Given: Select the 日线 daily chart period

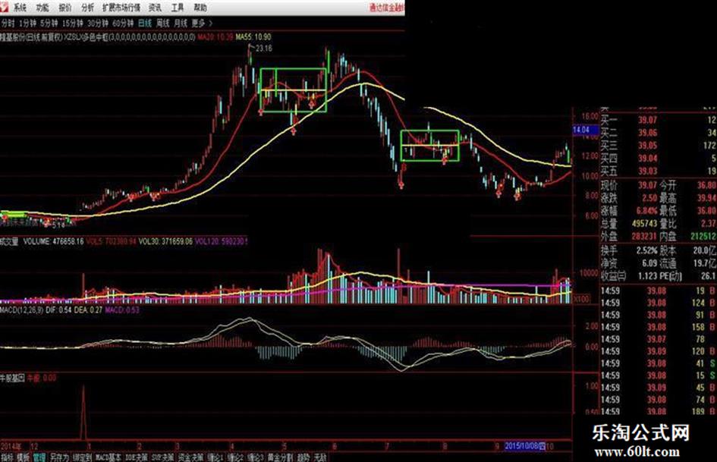Looking at the screenshot, I should 145,23.
